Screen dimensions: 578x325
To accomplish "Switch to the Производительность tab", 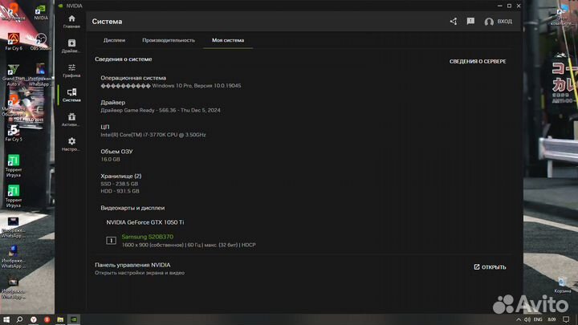I will pyautogui.click(x=169, y=40).
